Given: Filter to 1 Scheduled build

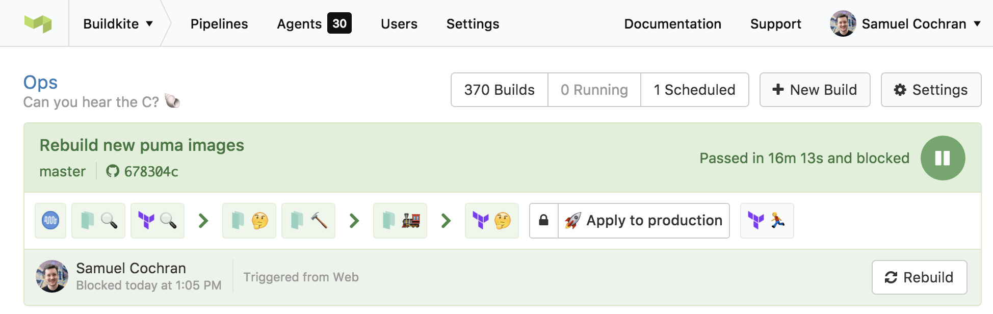Looking at the screenshot, I should point(695,90).
